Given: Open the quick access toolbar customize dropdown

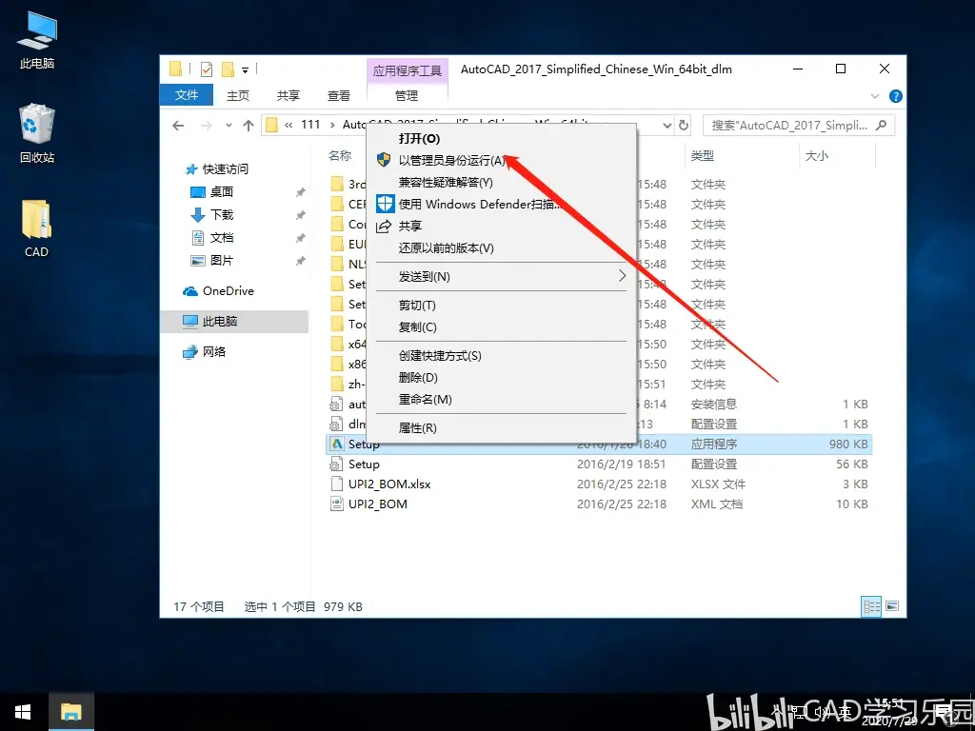Looking at the screenshot, I should click(245, 69).
